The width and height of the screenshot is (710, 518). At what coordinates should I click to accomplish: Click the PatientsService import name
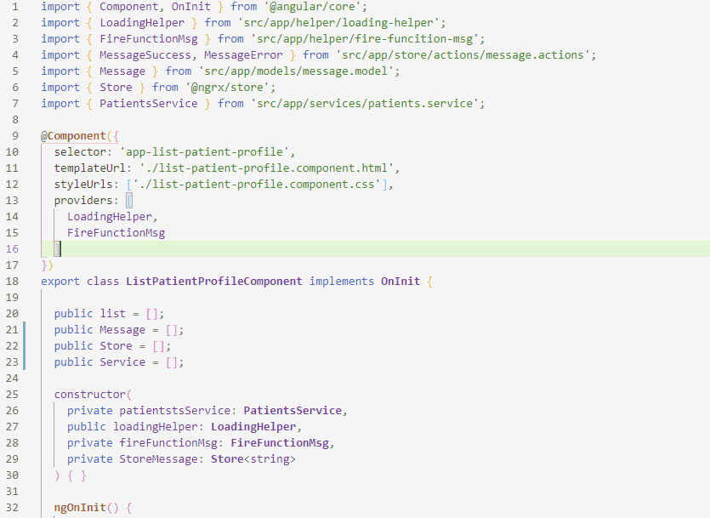tap(149, 104)
